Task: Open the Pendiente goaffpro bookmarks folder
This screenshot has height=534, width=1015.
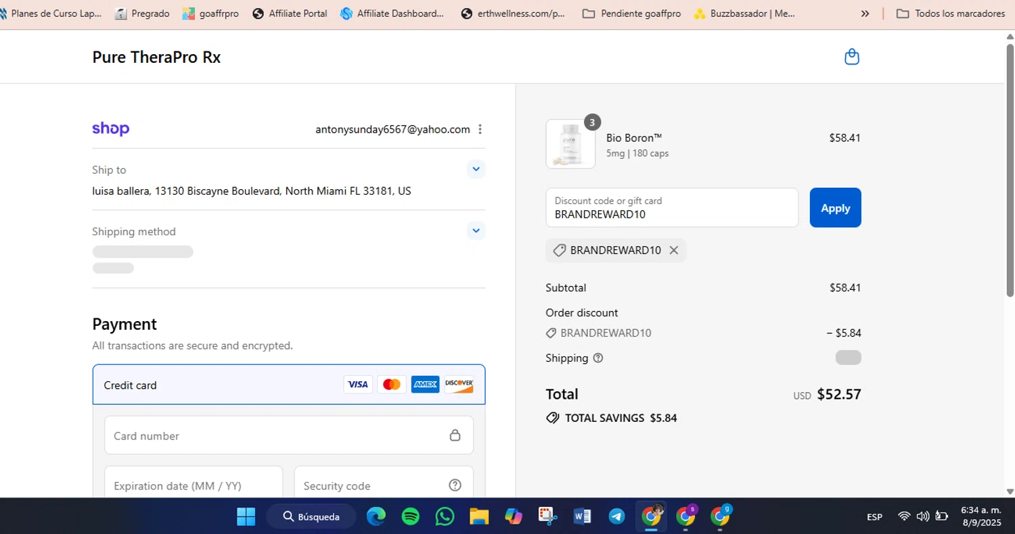Action: point(631,14)
